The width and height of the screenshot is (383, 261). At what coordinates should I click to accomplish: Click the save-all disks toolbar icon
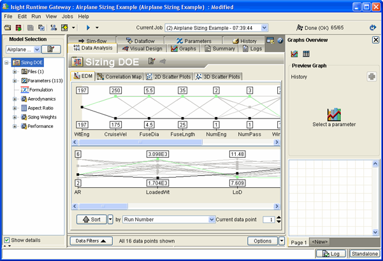[41, 27]
